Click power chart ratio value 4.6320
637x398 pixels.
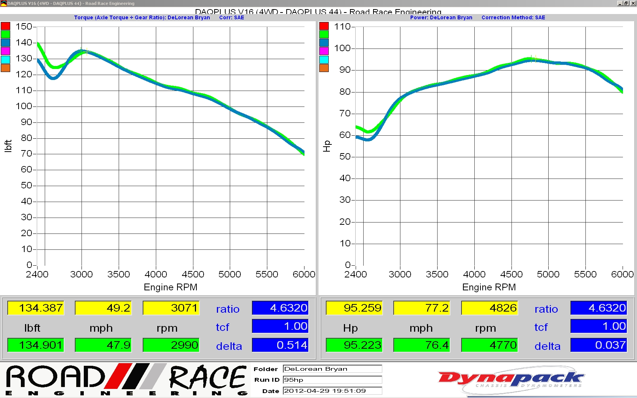(599, 308)
